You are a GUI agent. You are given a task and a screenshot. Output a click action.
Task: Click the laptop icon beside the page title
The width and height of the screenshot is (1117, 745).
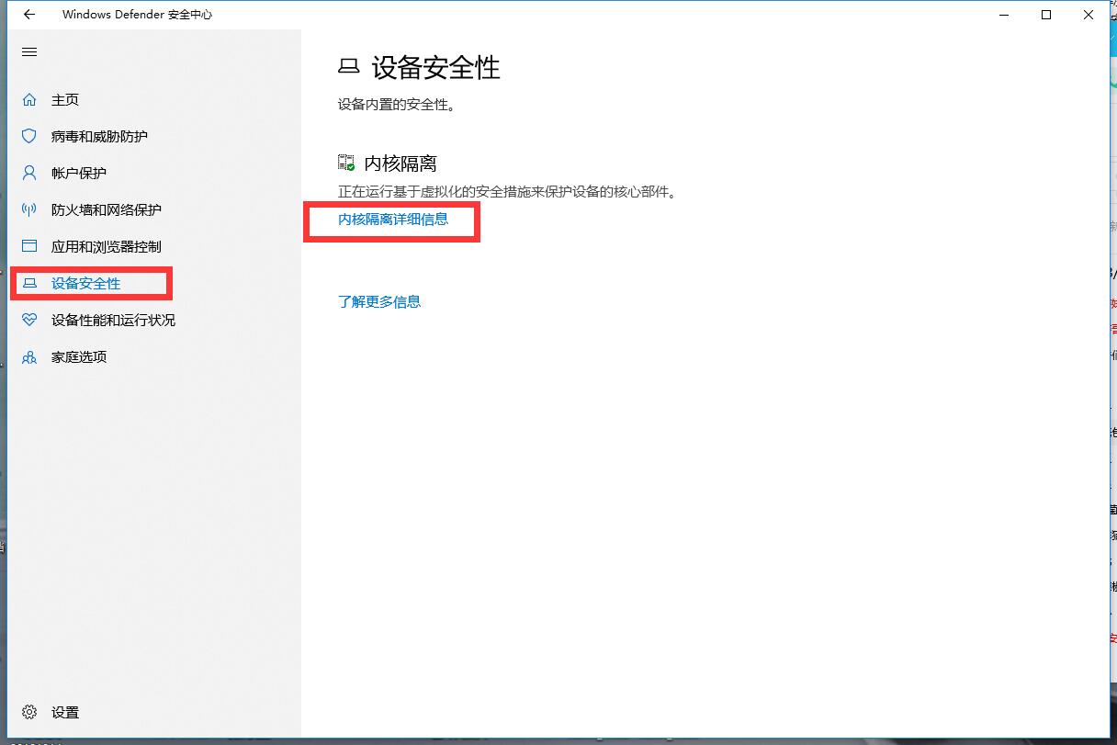348,67
